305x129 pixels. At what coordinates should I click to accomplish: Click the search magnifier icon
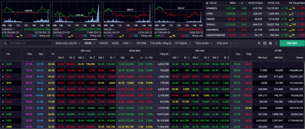tap(5, 43)
